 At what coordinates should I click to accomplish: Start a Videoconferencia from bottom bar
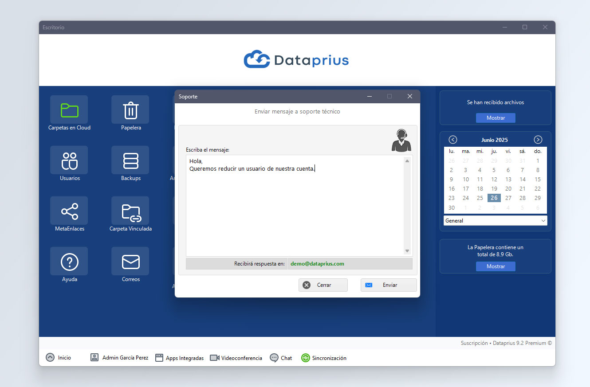click(236, 358)
